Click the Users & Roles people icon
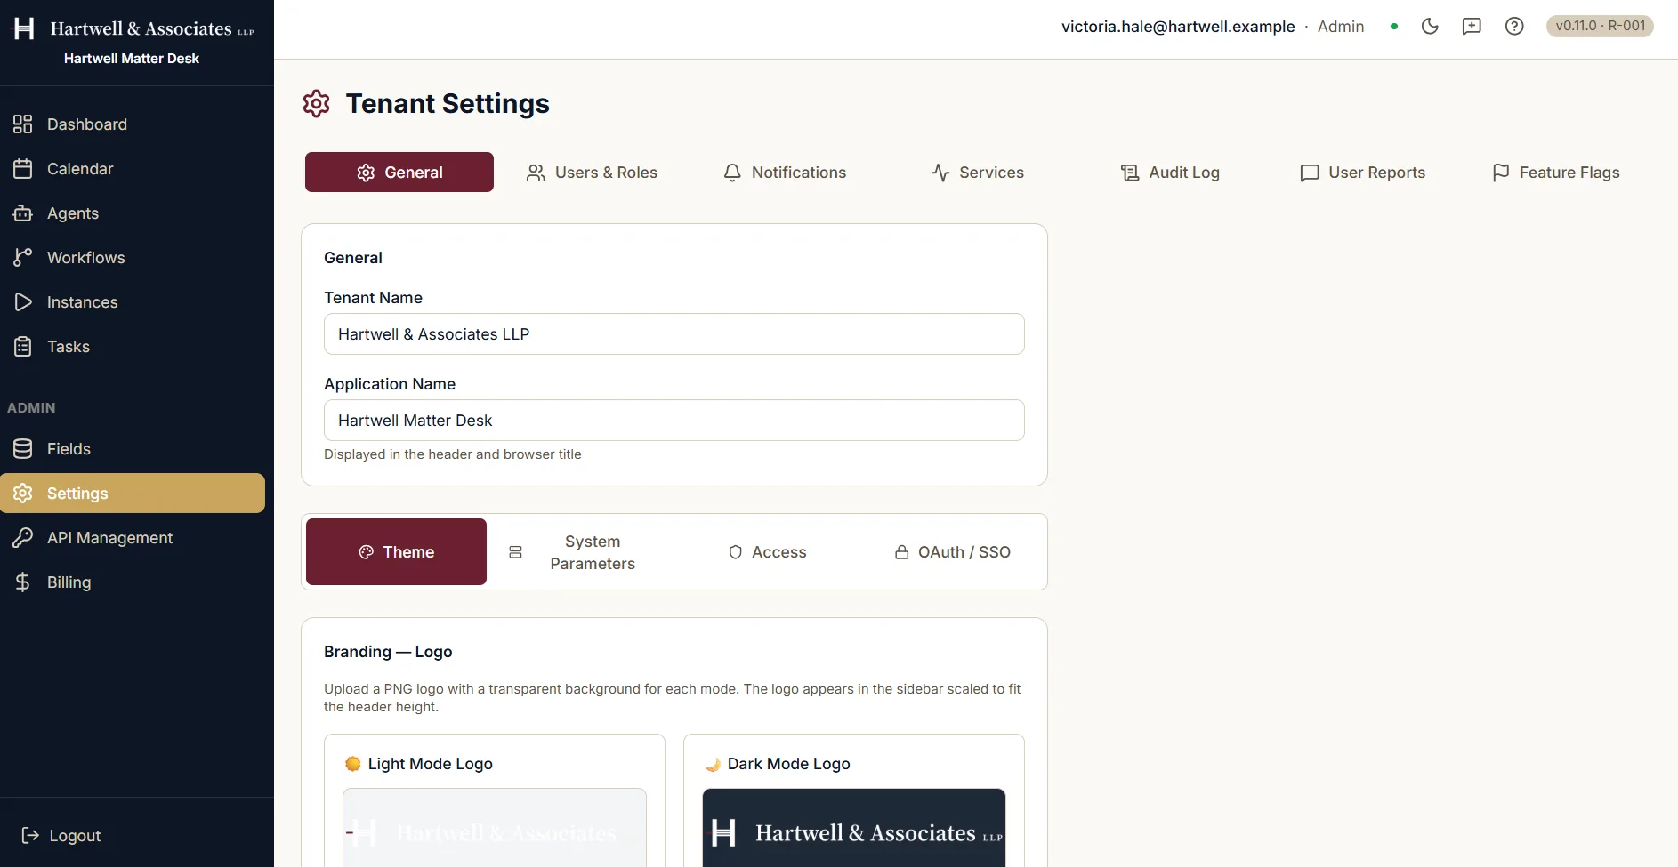Image resolution: width=1678 pixels, height=867 pixels. (x=536, y=173)
